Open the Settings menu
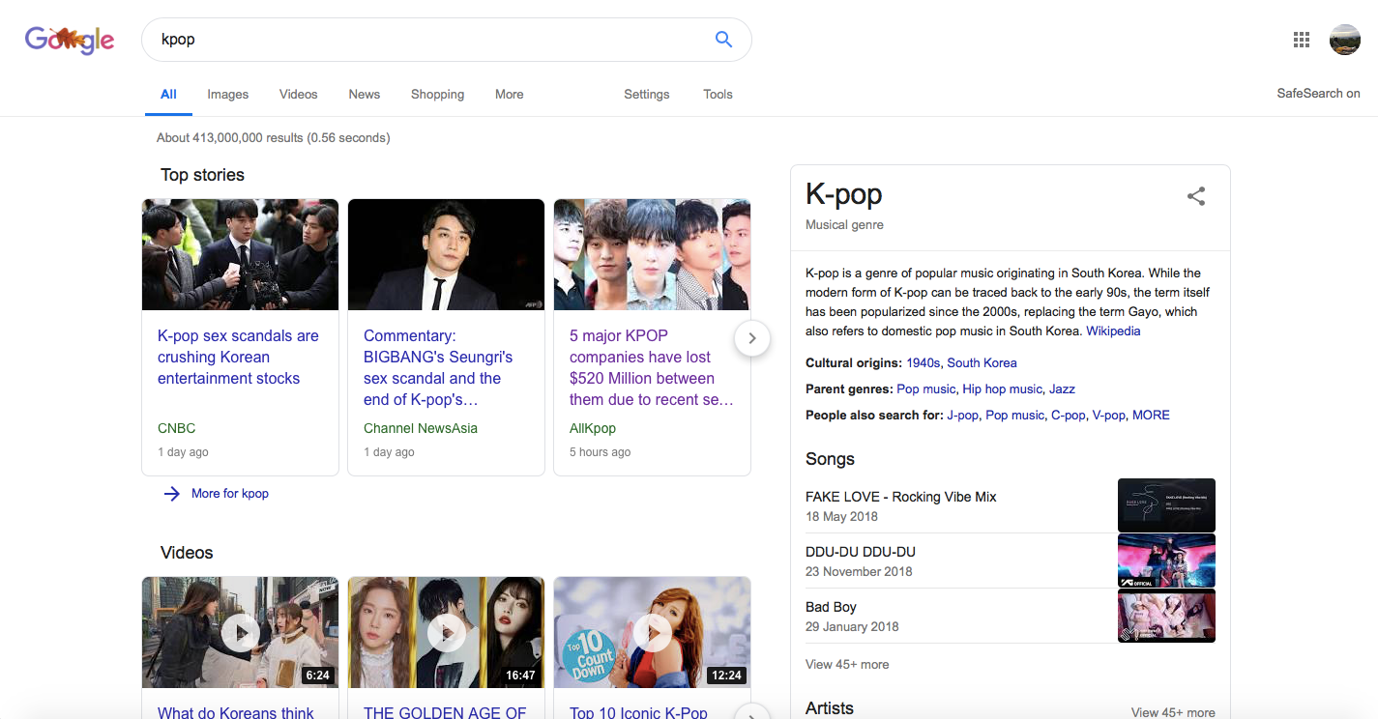The width and height of the screenshot is (1378, 719). tap(647, 95)
